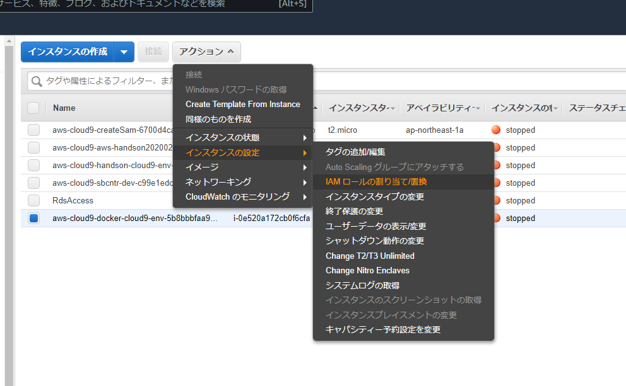Uncheck the aws-cloud9-docker instance checkbox

[33, 218]
